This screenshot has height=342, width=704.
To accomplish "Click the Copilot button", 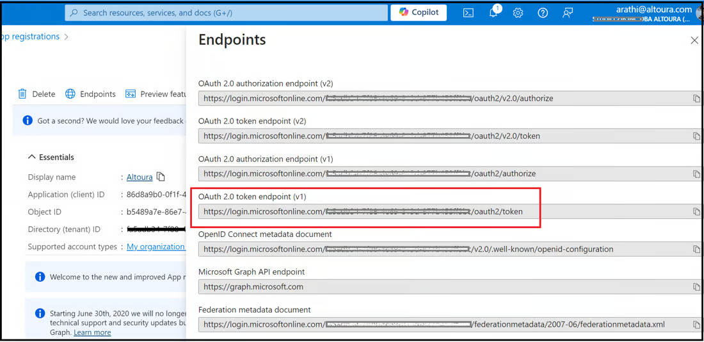I will click(419, 13).
